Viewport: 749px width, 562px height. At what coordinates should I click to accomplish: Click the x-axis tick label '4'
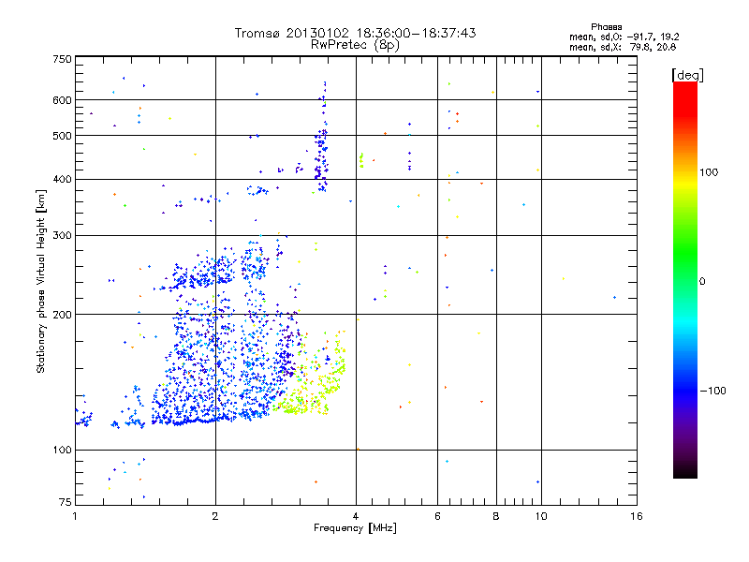pyautogui.click(x=356, y=516)
